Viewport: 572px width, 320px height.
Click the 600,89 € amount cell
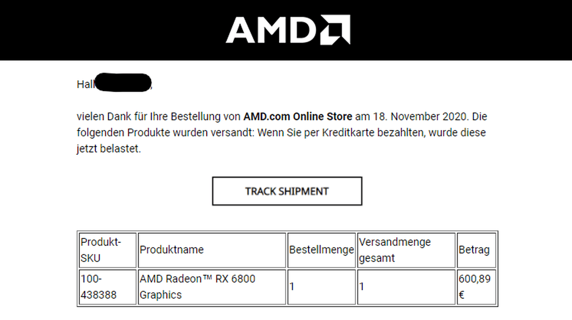point(474,287)
